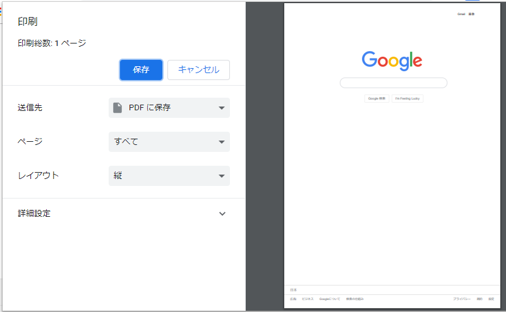Click the ビジネス link in preview footer

click(x=308, y=299)
